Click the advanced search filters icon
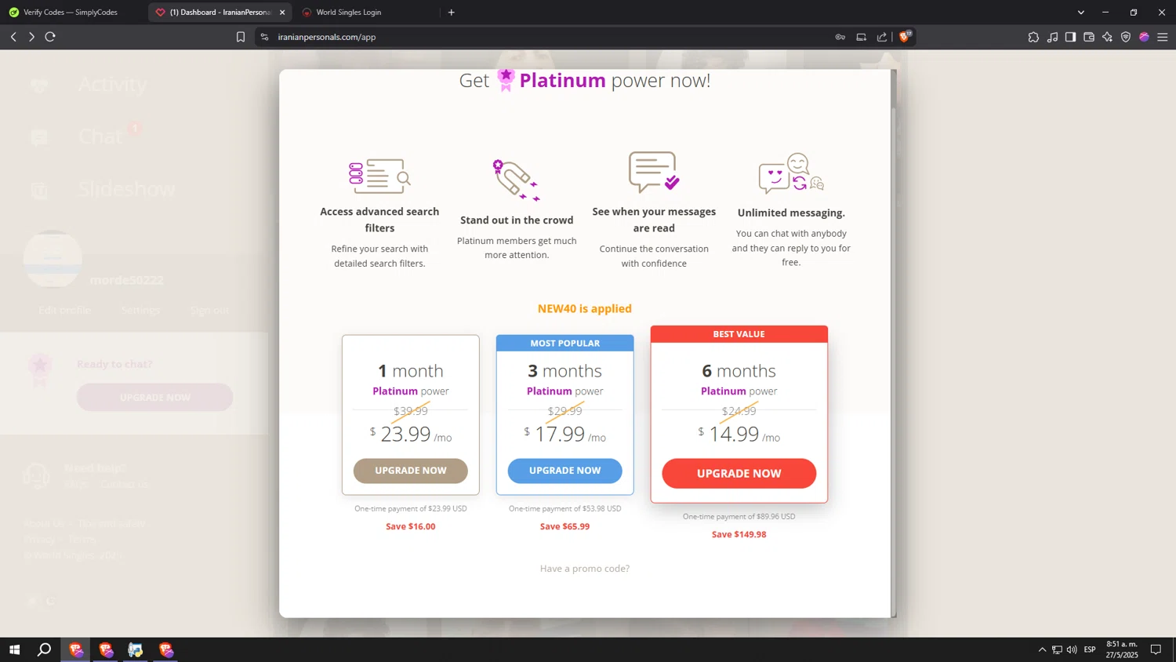Viewport: 1176px width, 662px height. coord(379,176)
